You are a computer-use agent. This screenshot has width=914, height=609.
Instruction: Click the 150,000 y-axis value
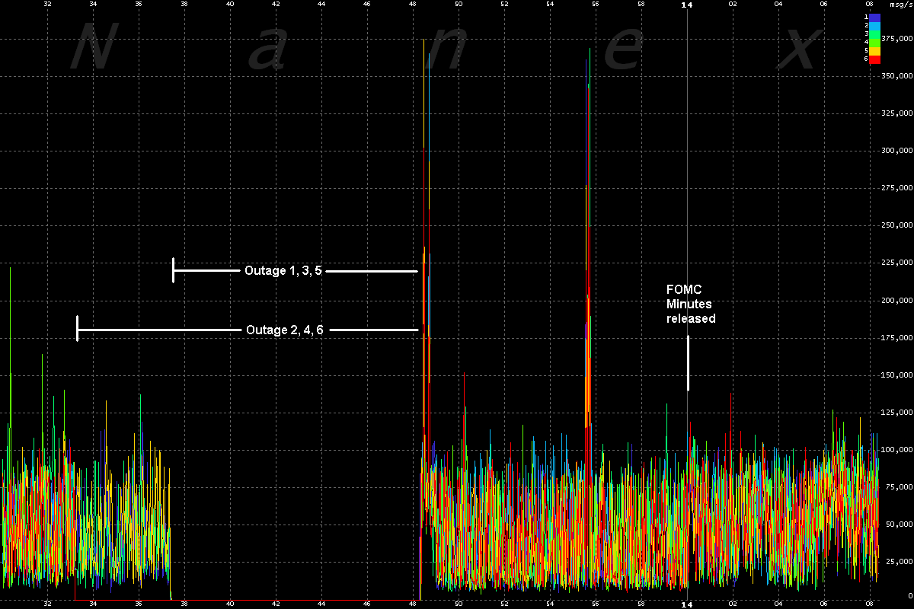pyautogui.click(x=897, y=375)
